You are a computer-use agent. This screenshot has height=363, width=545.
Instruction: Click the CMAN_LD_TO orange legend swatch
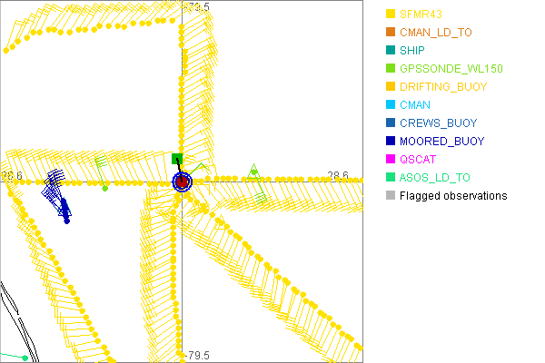(x=391, y=33)
